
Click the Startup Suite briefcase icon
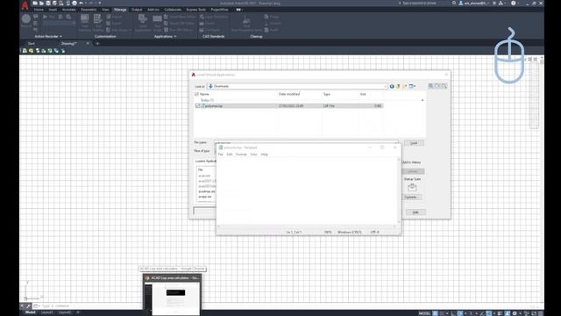click(412, 187)
